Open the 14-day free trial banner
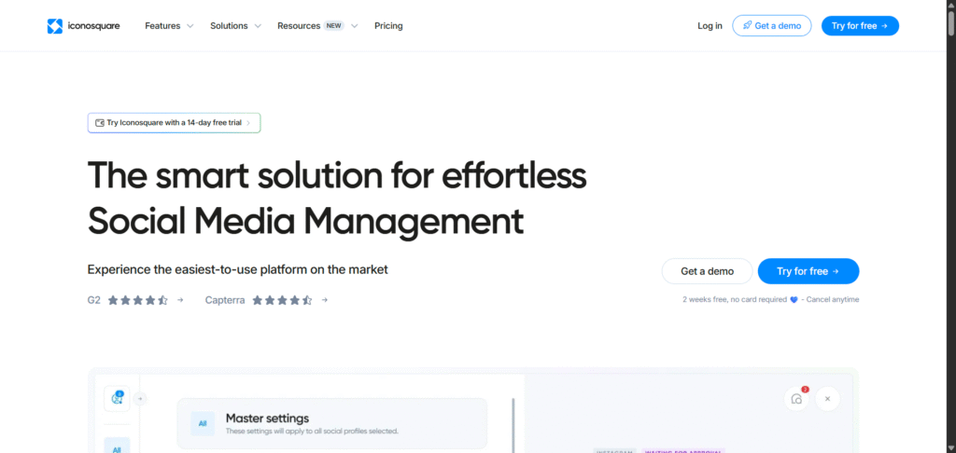956x453 pixels. (x=174, y=123)
